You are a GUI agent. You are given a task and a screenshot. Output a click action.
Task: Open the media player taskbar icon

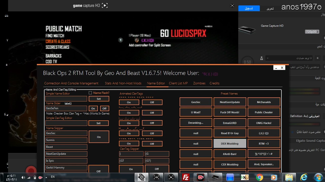click(x=274, y=177)
